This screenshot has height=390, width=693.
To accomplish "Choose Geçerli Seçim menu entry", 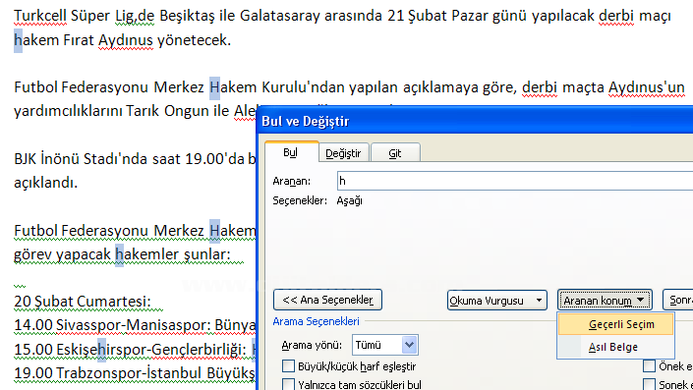I will pyautogui.click(x=616, y=324).
